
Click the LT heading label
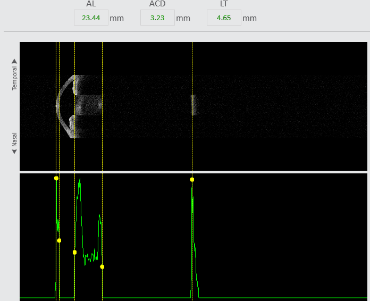[224, 4]
